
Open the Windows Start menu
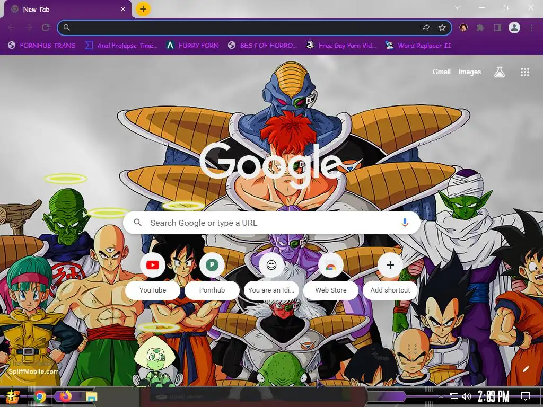click(13, 396)
